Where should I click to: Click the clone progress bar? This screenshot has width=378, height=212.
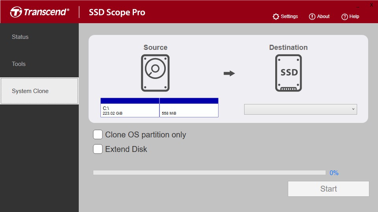tap(209, 173)
